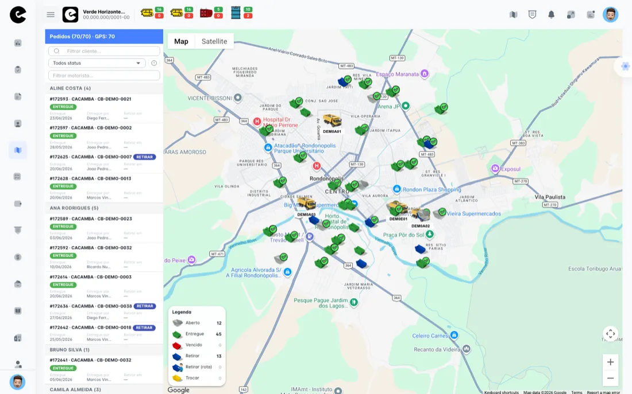Click the dashboard icon in left sidebar
This screenshot has height=394, width=632.
coord(18,43)
